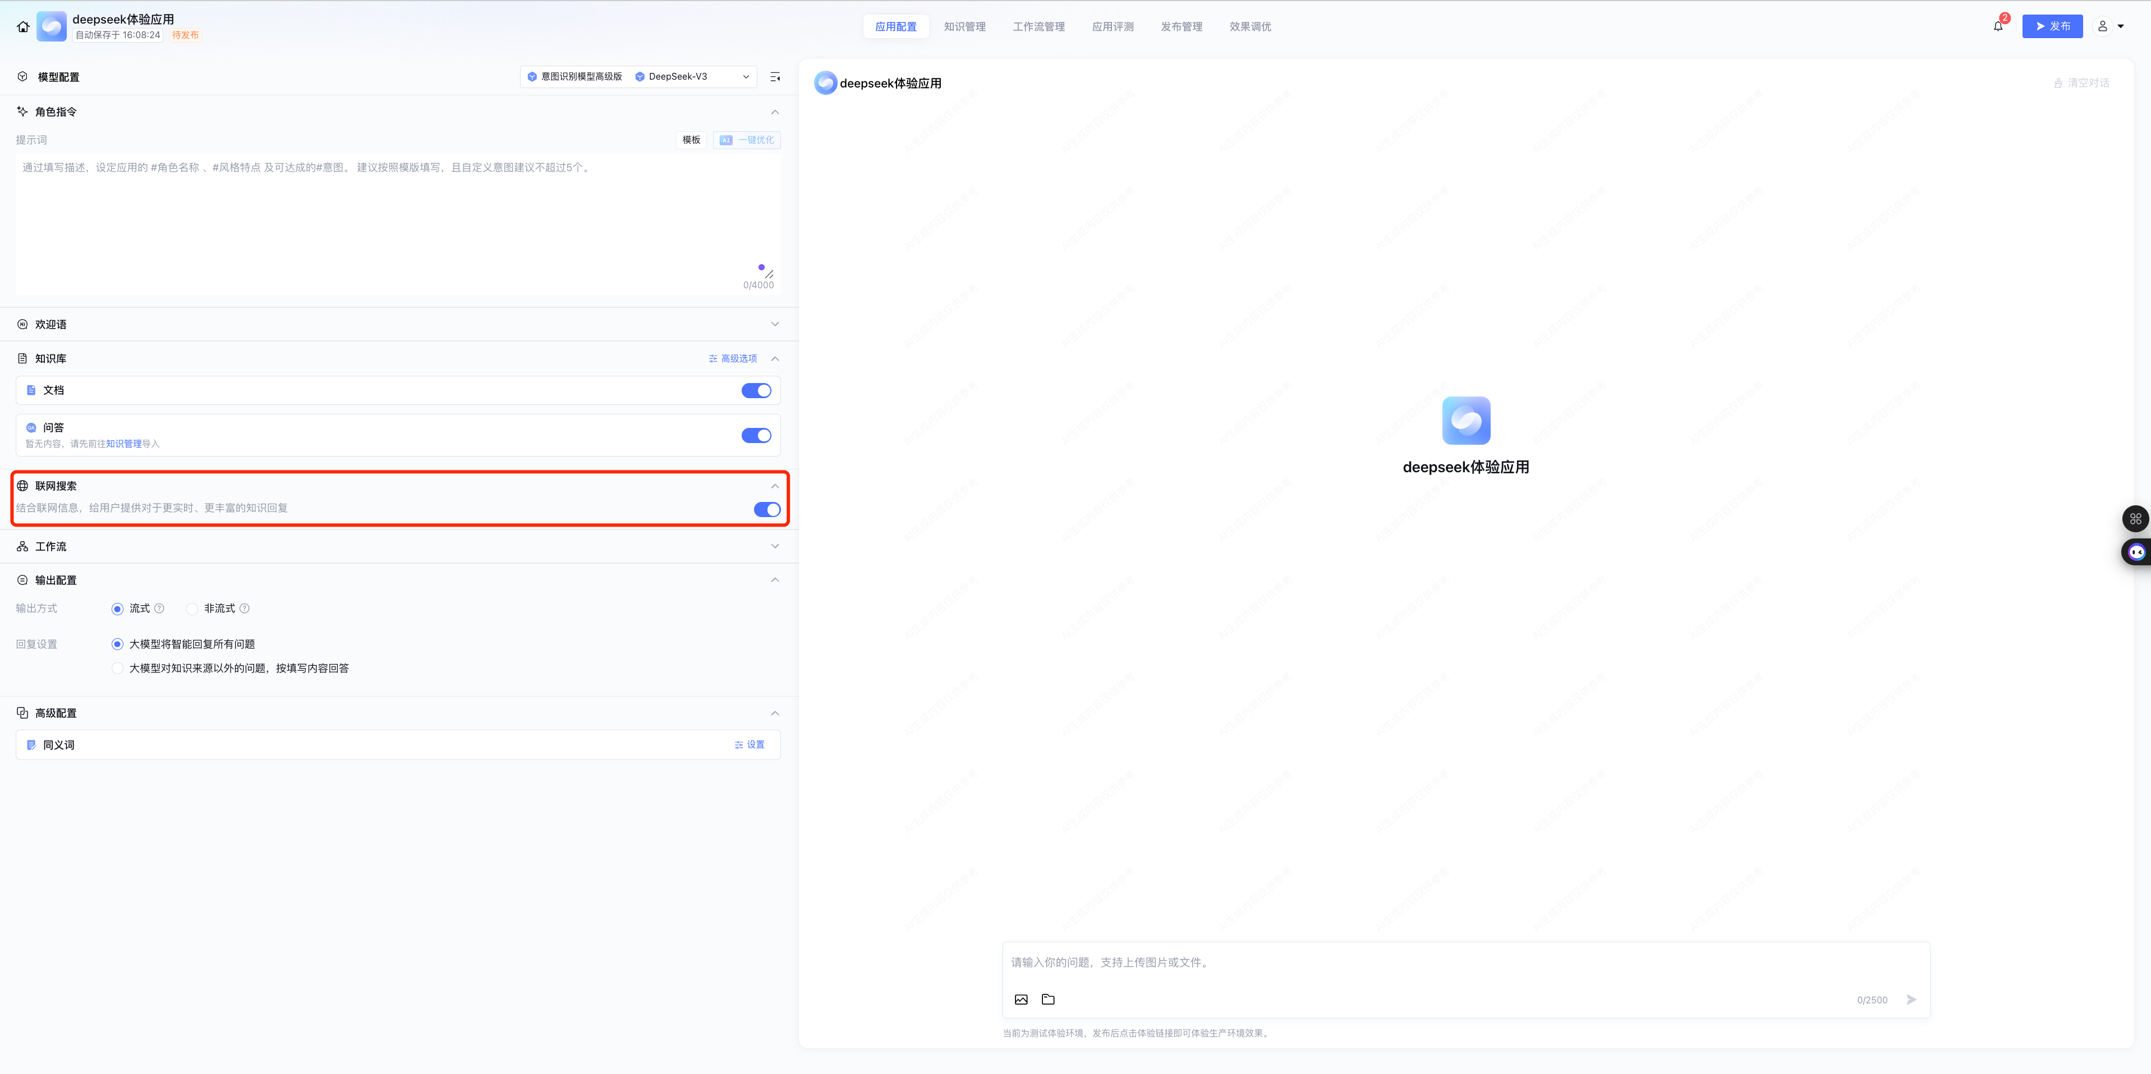Open the notification bell
The width and height of the screenshot is (2151, 1074).
pyautogui.click(x=1997, y=27)
